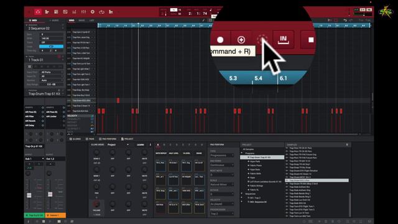Click the highlighted main mode icon in the top toolbar
398x224 pixels.
pos(38,12)
